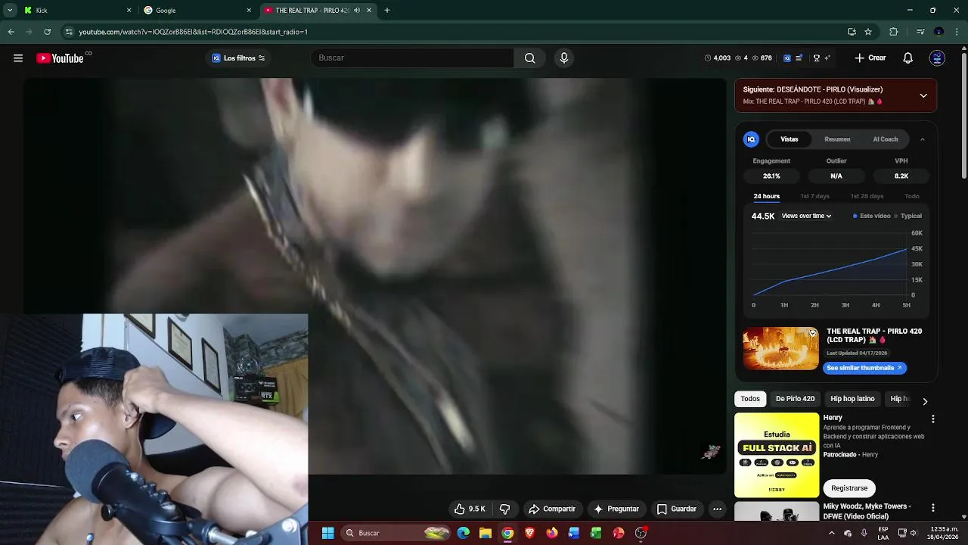
Task: Open the Full Stack AI ad thumbnail
Action: 777,455
